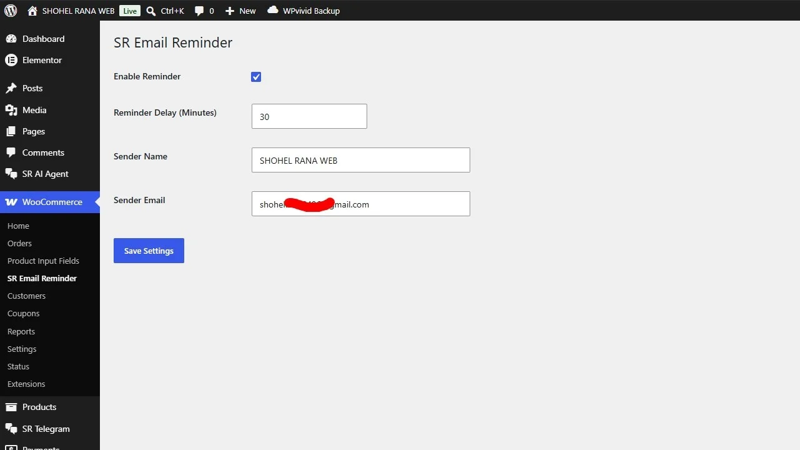Click the Posts pushpin icon
The image size is (800, 450).
(11, 88)
